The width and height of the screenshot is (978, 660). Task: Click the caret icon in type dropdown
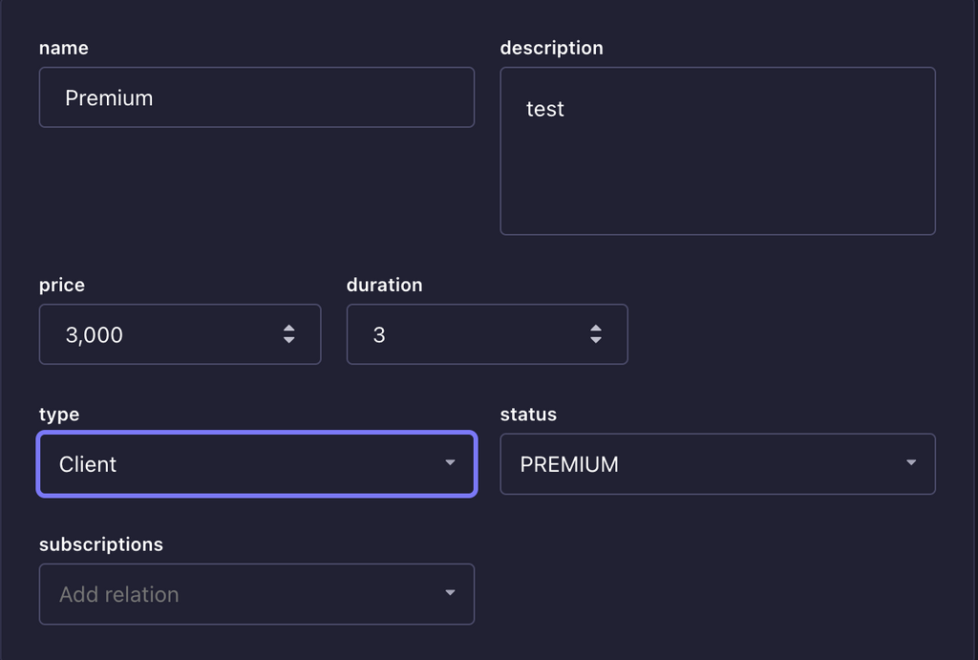coord(451,463)
